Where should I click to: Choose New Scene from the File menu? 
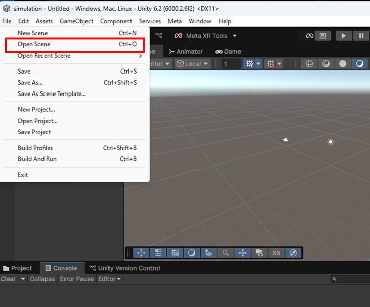point(75,33)
